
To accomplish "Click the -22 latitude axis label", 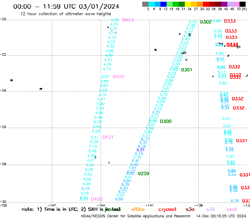I will click(3, 54).
